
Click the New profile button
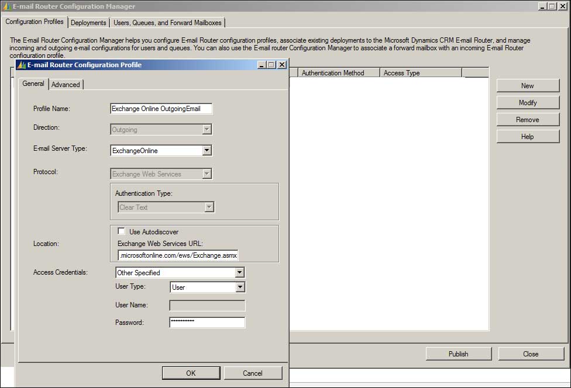pos(527,86)
